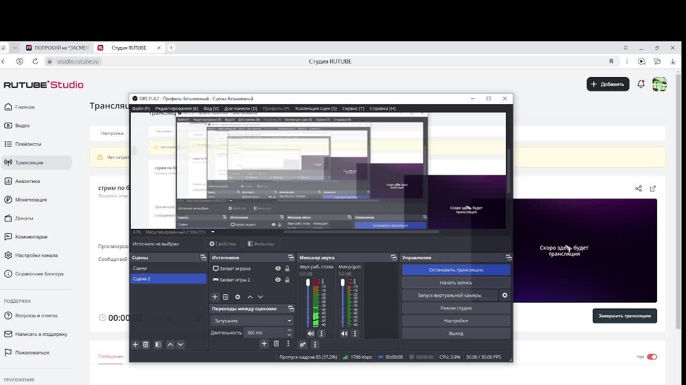Screen dimensions: 686x385
Task: Hide the Захват игры 2 source
Action: 278,280
